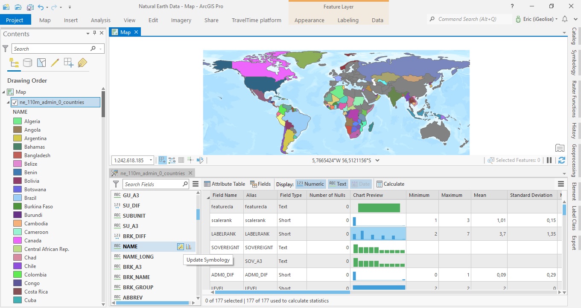Switch to the TravelTime platform tab
The image size is (581, 308).
coord(257,20)
